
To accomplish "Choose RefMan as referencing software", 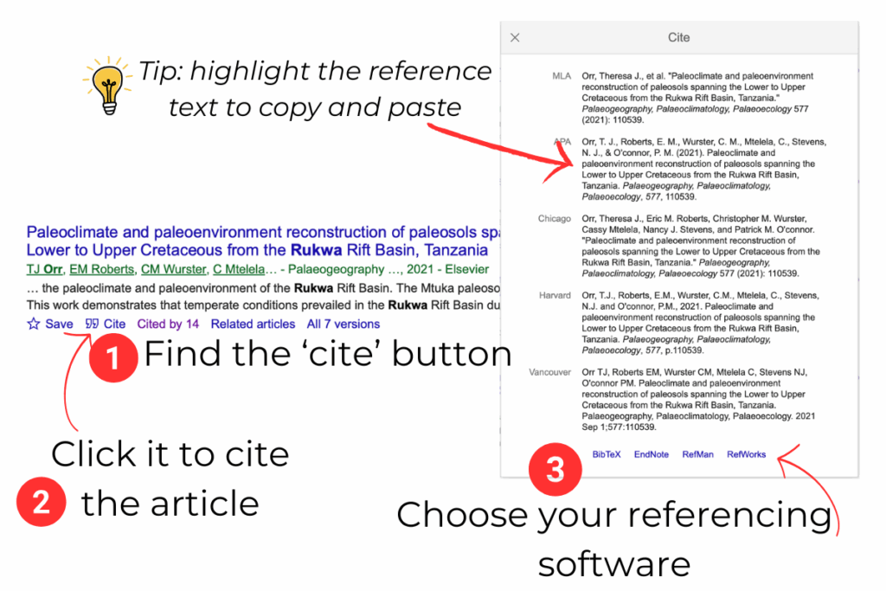I will pos(698,453).
